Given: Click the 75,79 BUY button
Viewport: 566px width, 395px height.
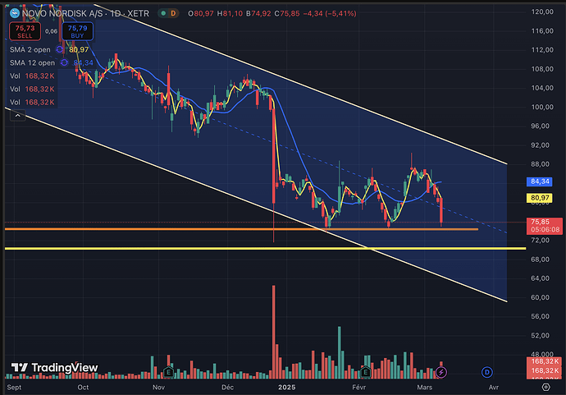Looking at the screenshot, I should pyautogui.click(x=77, y=31).
